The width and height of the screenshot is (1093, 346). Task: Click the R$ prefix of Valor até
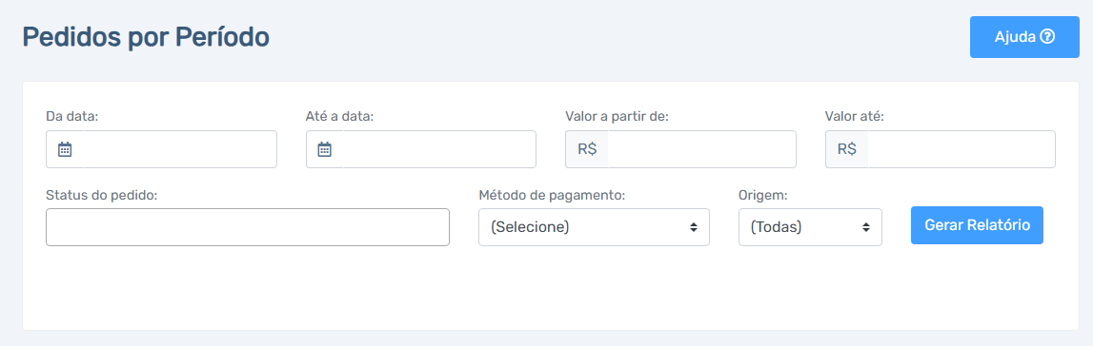(x=847, y=148)
